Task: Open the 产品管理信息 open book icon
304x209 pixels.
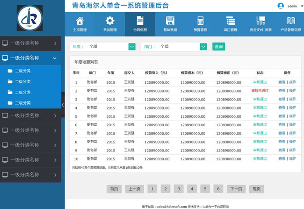Action: click(290, 21)
